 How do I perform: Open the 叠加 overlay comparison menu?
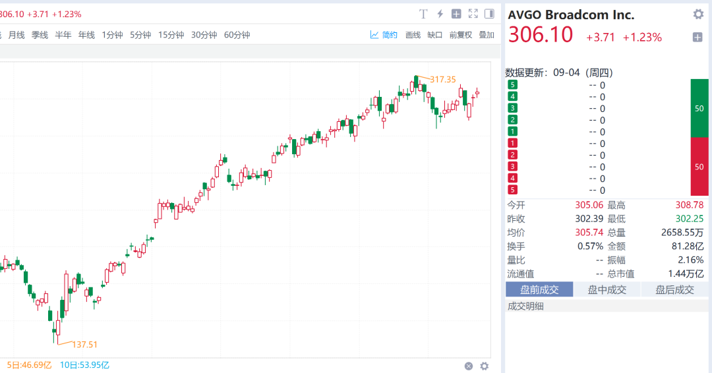pyautogui.click(x=487, y=35)
